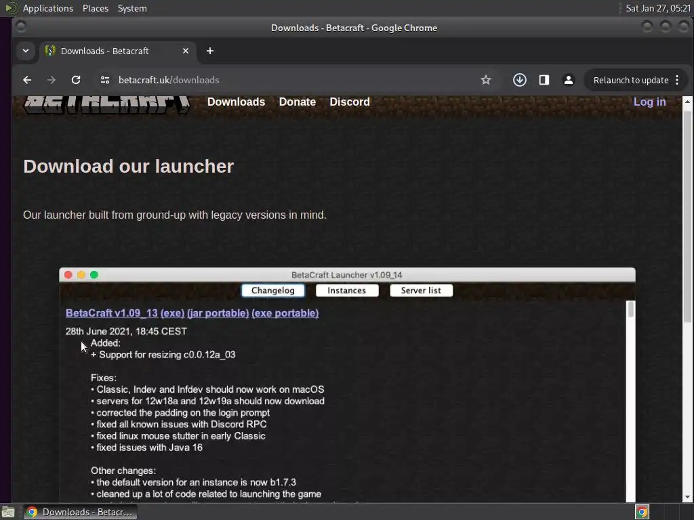Click the Applications menu logo icon
Screen dimensions: 694x520
click(11, 8)
